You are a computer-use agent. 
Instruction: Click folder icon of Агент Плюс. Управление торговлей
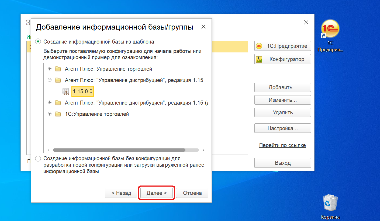[58, 69]
